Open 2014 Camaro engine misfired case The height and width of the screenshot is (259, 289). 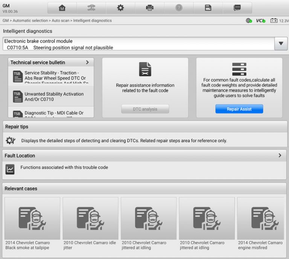tap(261, 223)
